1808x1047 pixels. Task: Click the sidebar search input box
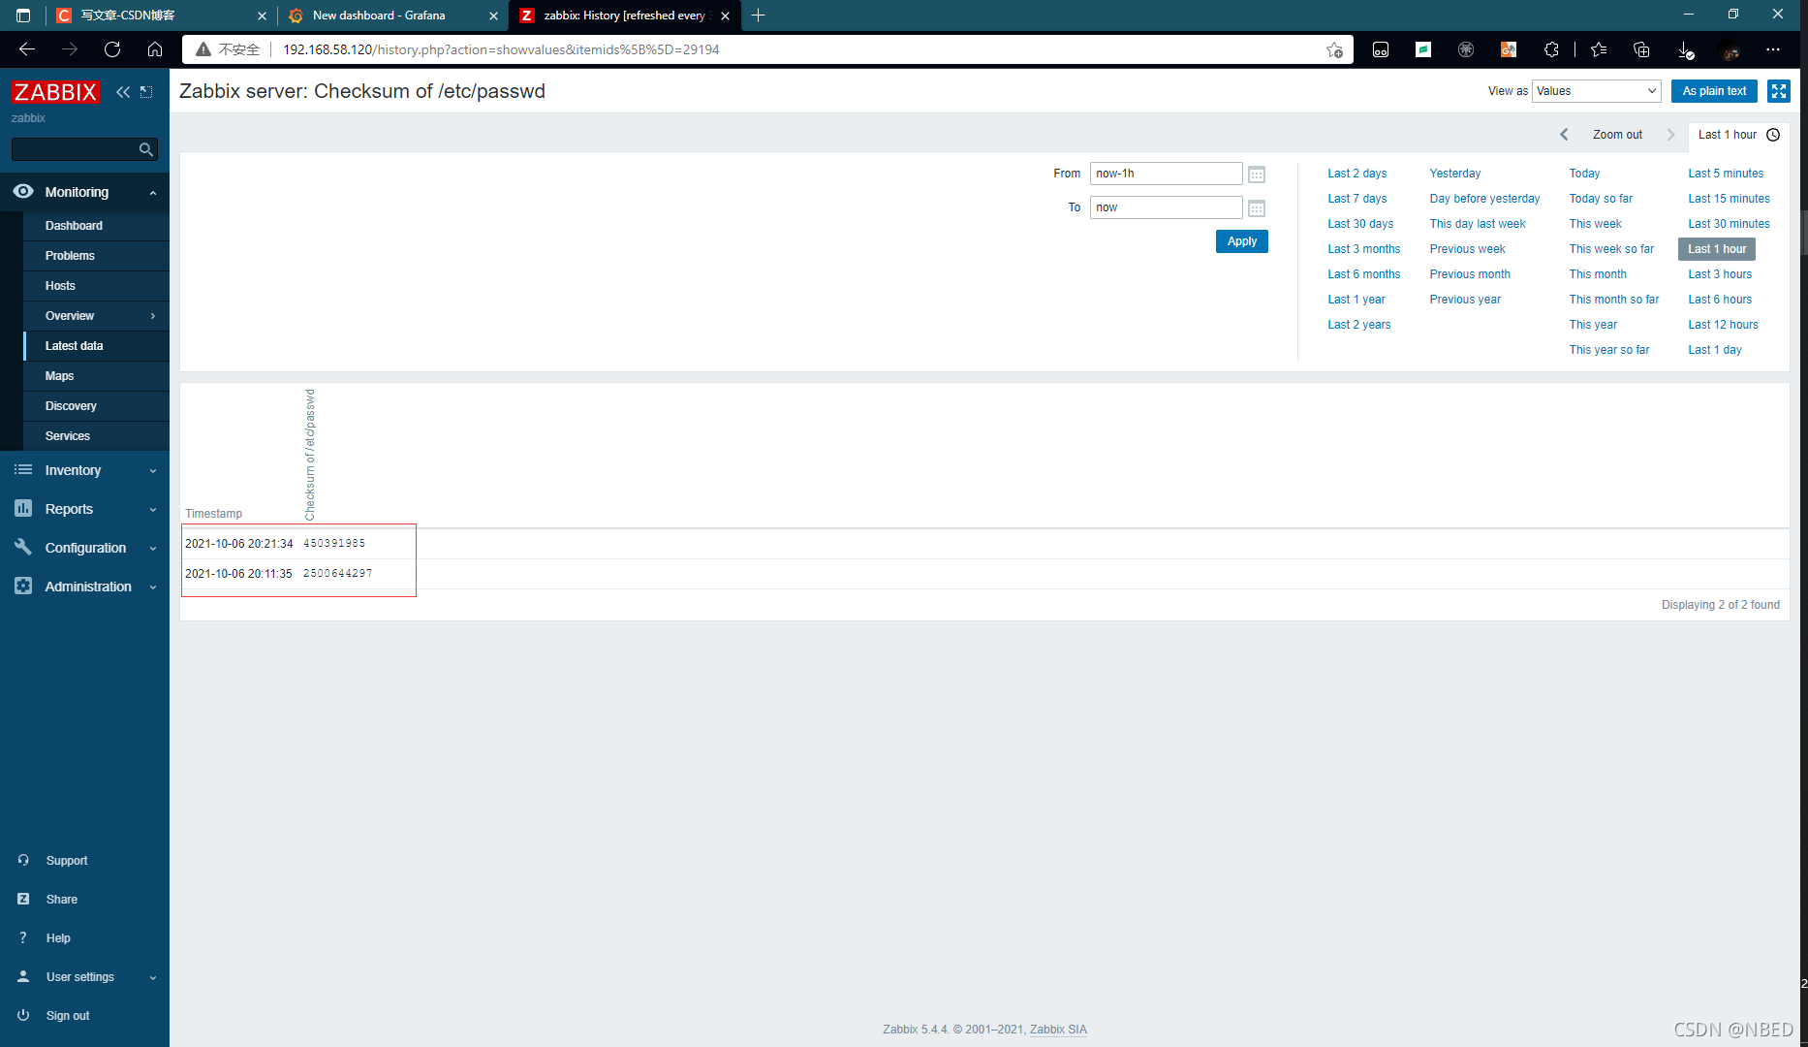pos(75,149)
